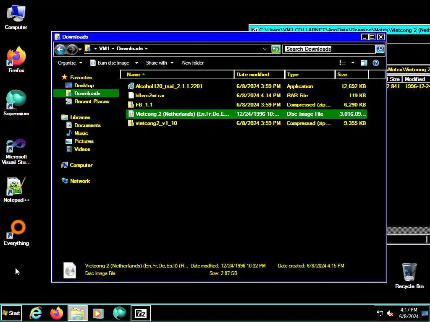Image resolution: width=430 pixels, height=322 pixels.
Task: Click the network tray icon
Action: (x=380, y=314)
